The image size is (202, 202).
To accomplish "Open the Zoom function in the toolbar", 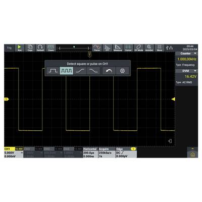I will [x=51, y=48].
